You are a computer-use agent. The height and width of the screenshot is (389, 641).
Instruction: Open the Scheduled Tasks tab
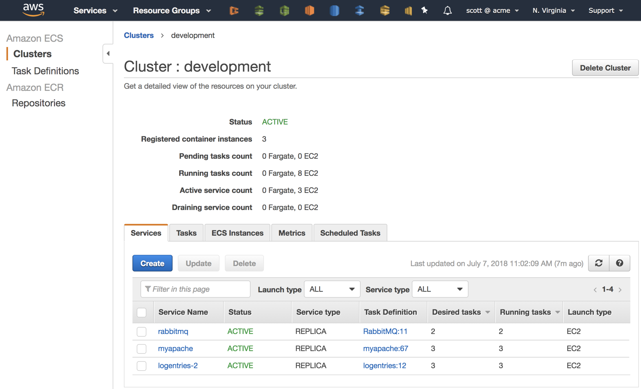coord(350,233)
